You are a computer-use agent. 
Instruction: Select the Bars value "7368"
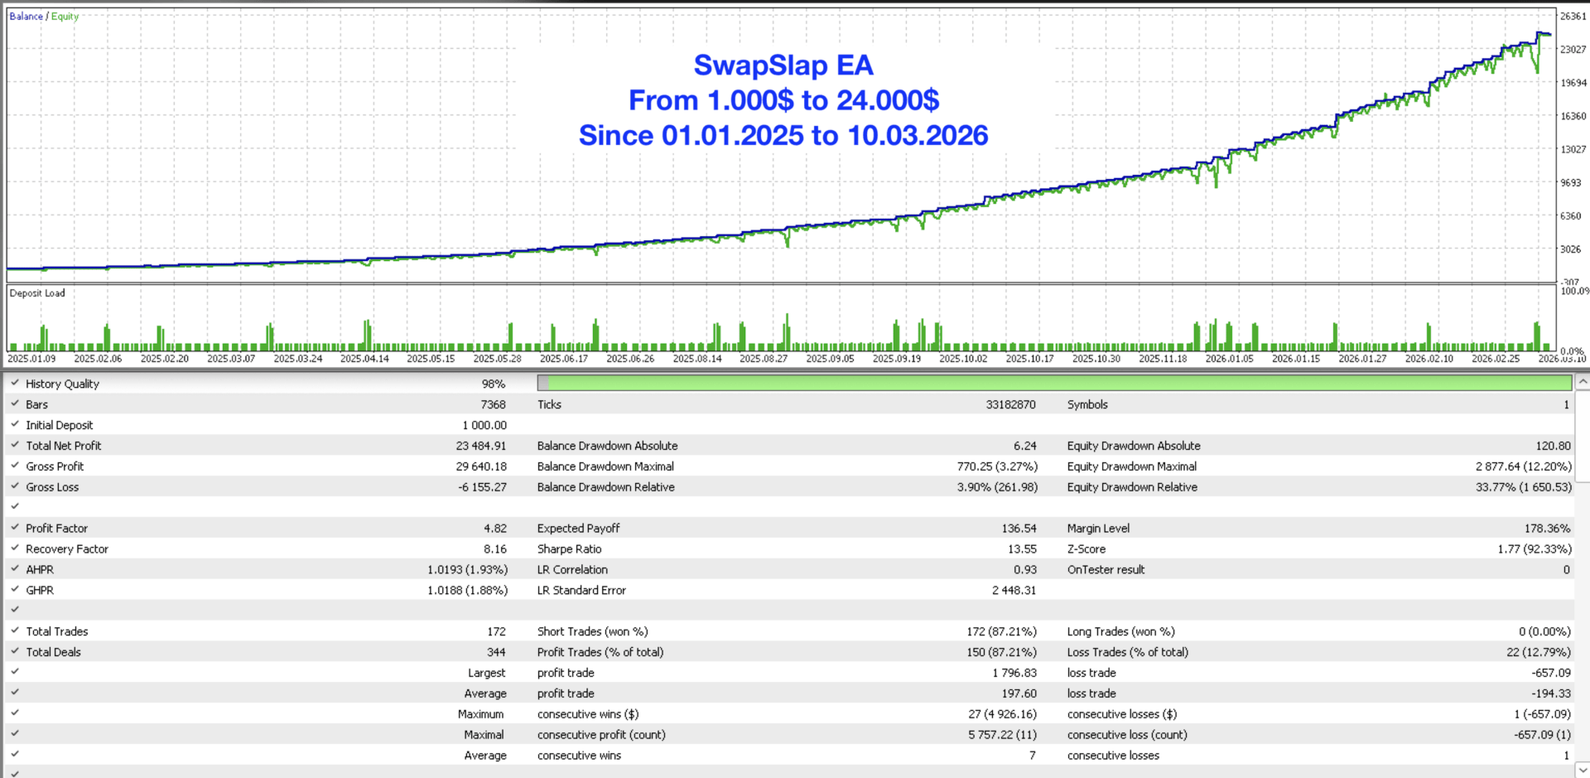pos(494,404)
